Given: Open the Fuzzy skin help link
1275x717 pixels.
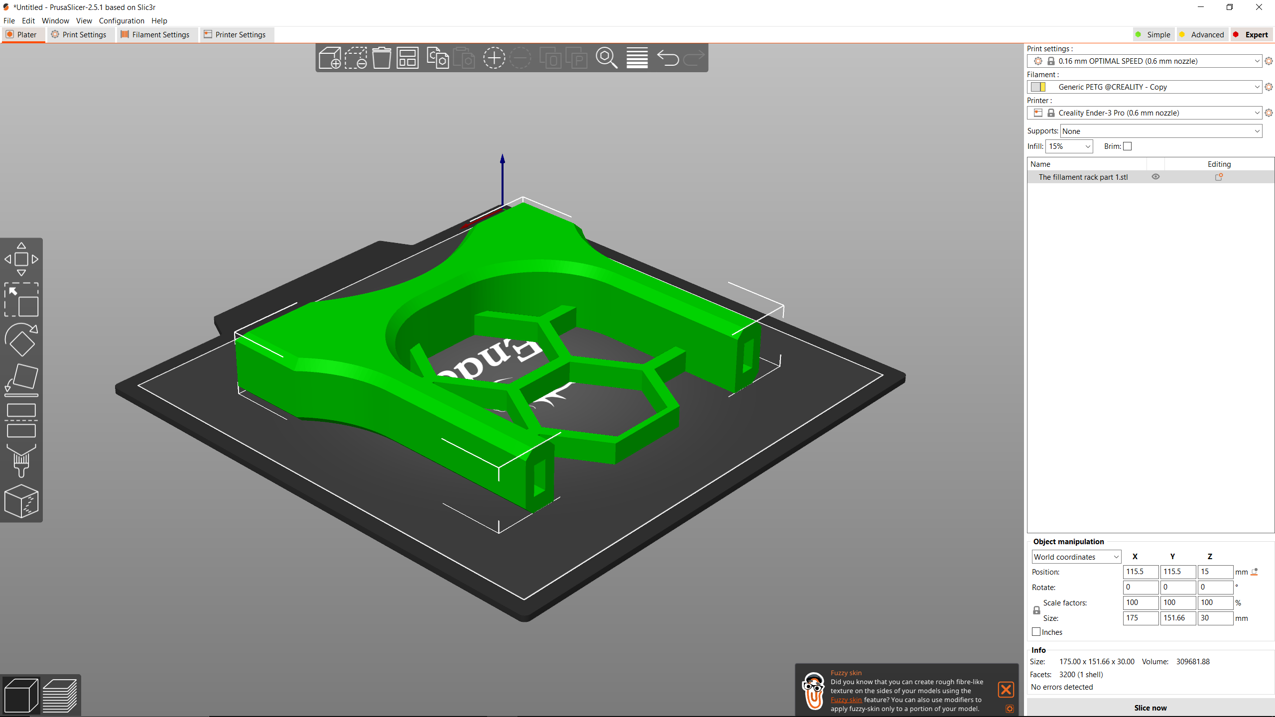Looking at the screenshot, I should point(845,700).
